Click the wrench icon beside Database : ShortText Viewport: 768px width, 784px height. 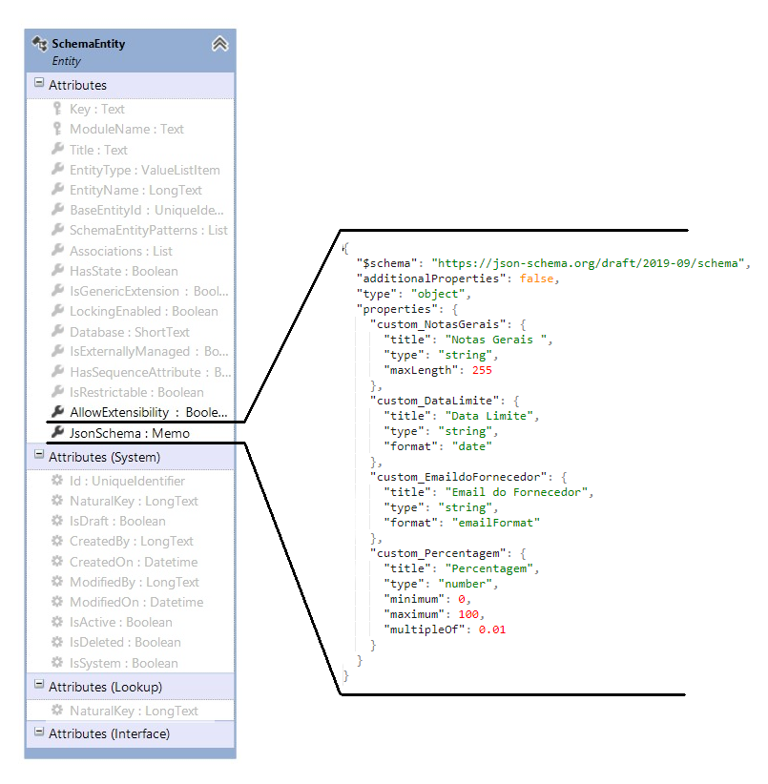57,331
